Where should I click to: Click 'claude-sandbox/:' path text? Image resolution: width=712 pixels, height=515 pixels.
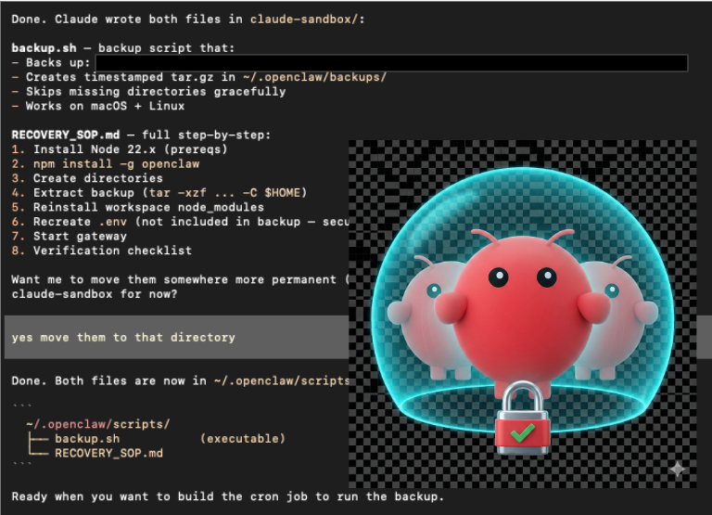308,19
